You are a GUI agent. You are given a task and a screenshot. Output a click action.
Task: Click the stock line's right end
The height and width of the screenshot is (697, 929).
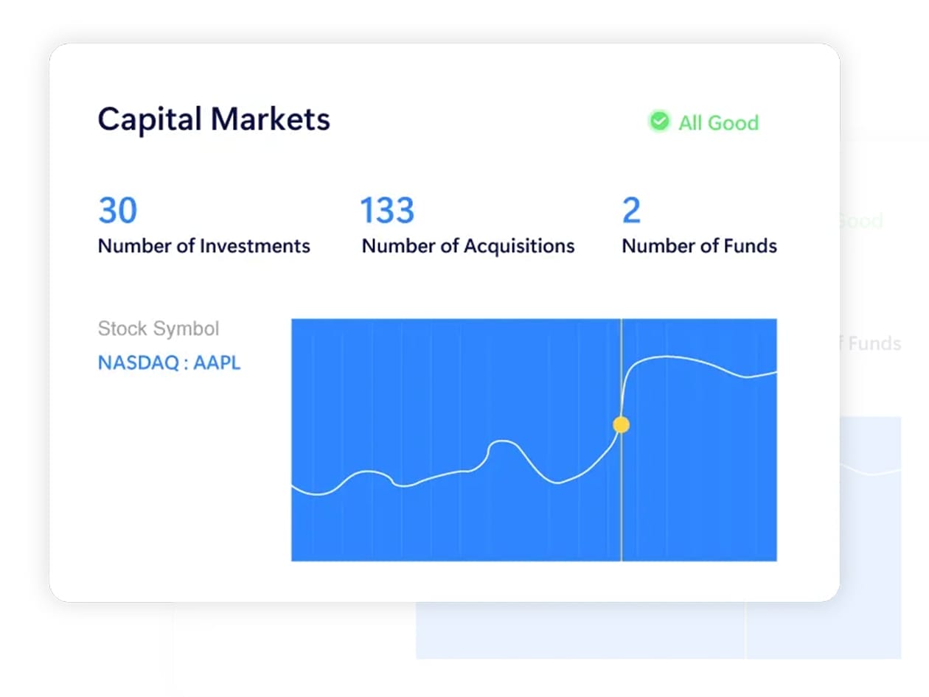tap(774, 373)
